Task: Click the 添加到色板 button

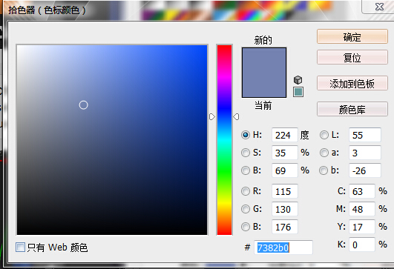Action: point(352,83)
